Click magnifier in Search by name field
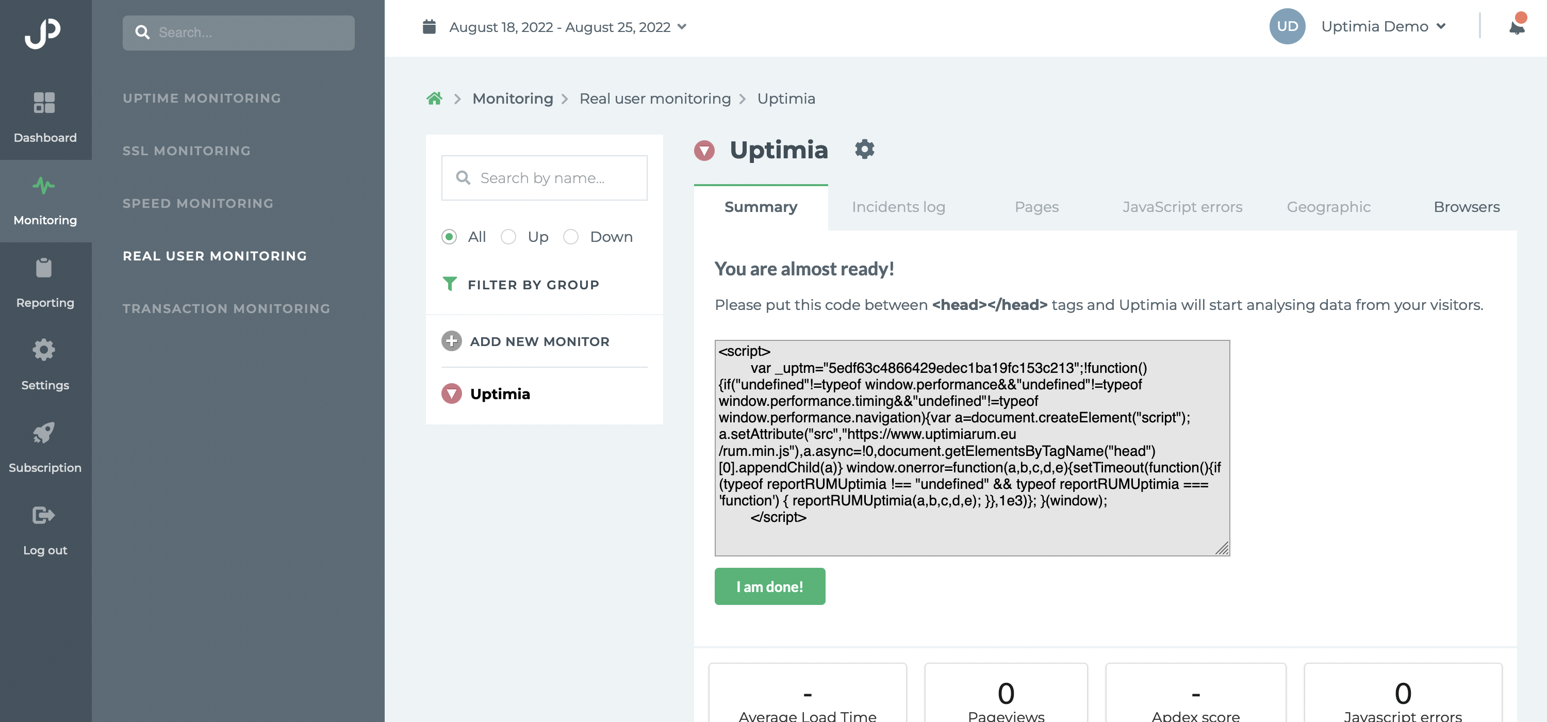Viewport: 1547px width, 722px height. pyautogui.click(x=463, y=178)
